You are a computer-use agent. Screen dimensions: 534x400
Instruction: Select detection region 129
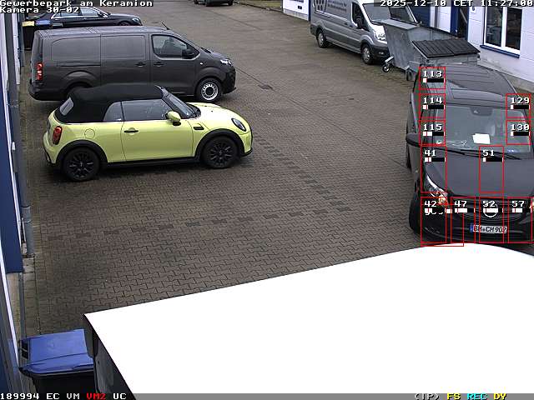[x=518, y=107]
